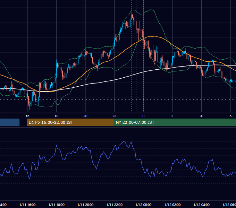Click the 1/11 16:00 date label
236x208 pixels.
[x=27, y=205]
